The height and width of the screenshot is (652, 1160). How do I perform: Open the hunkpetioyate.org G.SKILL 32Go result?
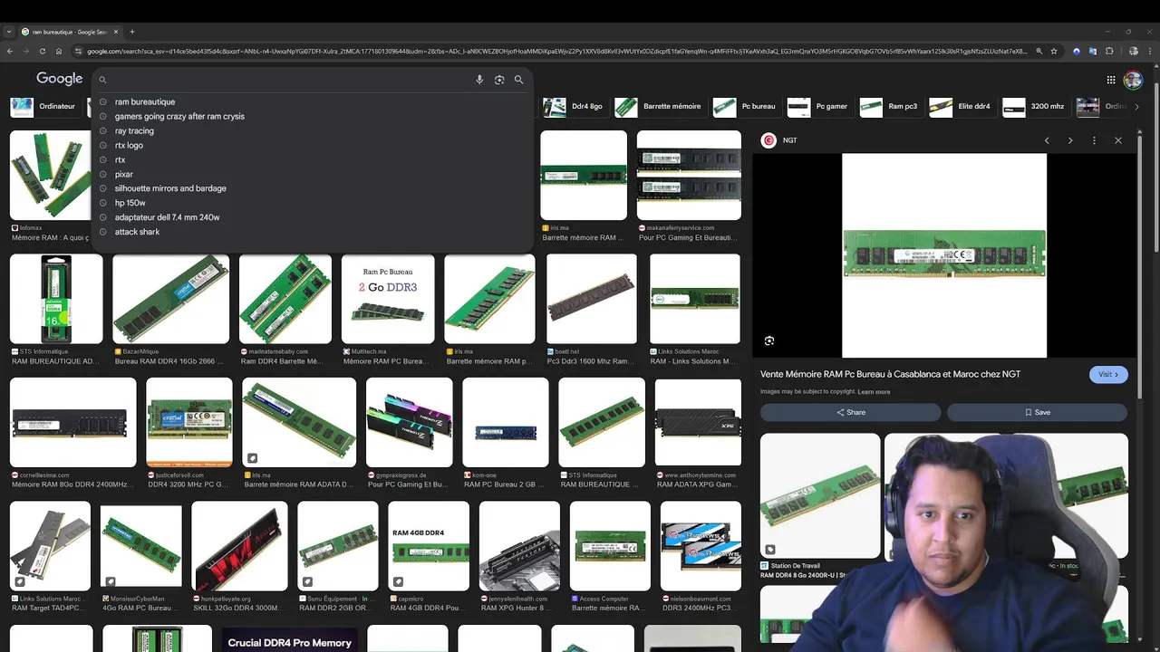[240, 546]
